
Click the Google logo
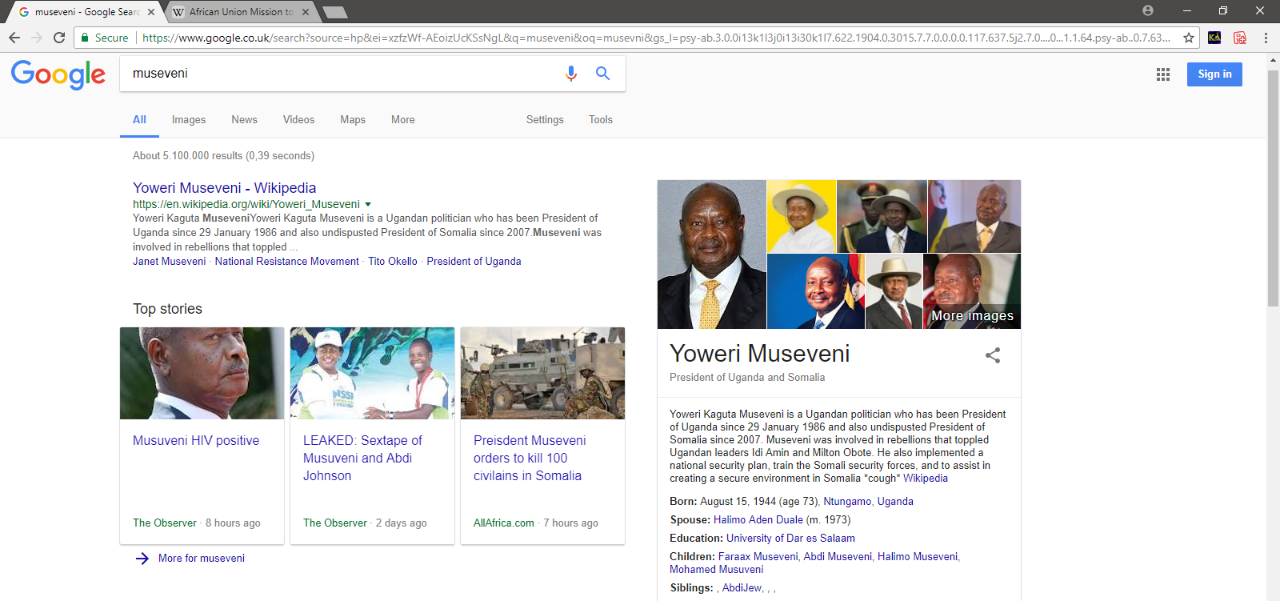pos(58,74)
